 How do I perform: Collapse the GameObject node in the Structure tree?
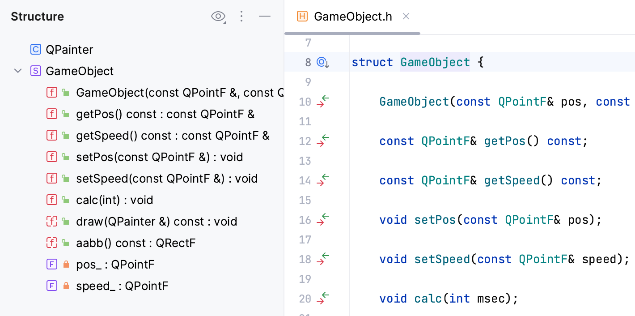(x=17, y=71)
